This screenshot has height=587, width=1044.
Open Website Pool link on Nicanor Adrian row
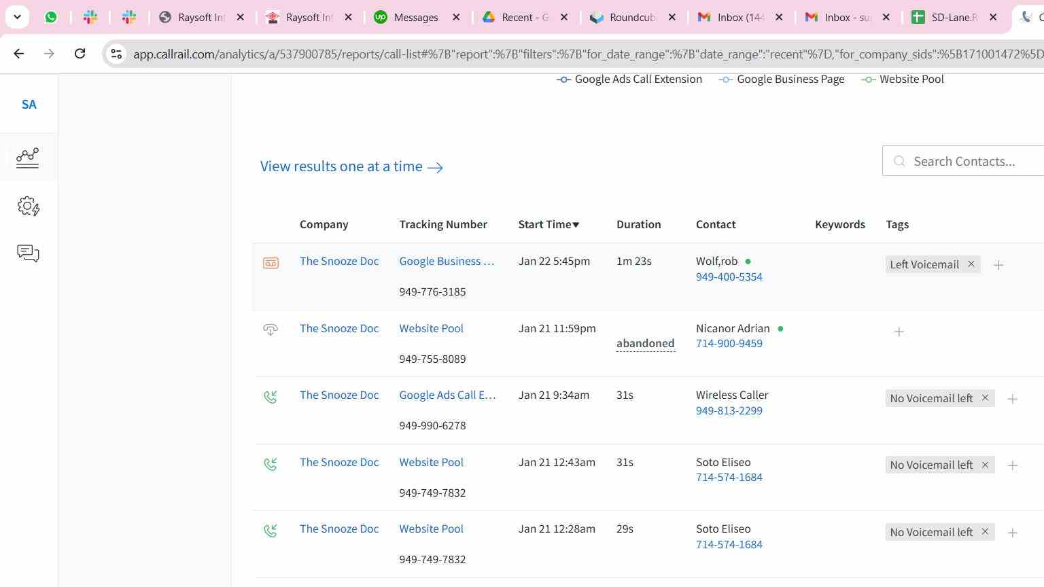coord(431,328)
